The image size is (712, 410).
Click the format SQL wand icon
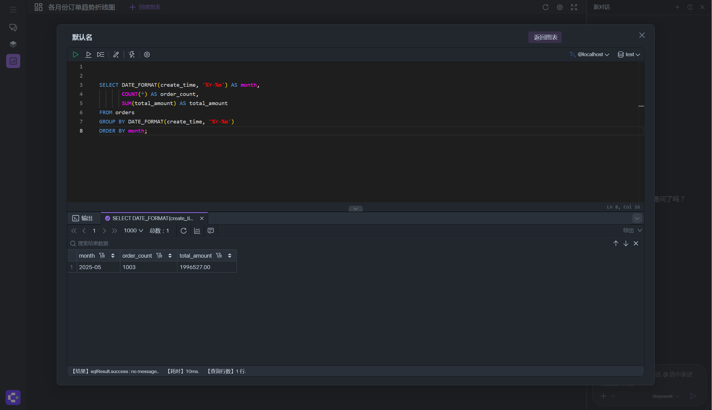116,55
